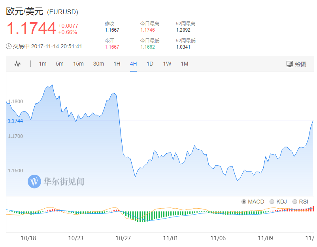Viewport: 317px width, 247px height.
Task: Select the MACD indicator radio button
Action: pos(244,202)
